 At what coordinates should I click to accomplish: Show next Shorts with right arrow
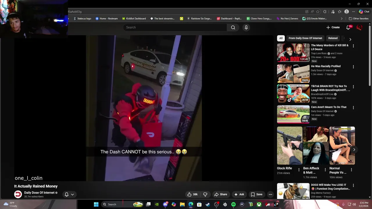354,150
